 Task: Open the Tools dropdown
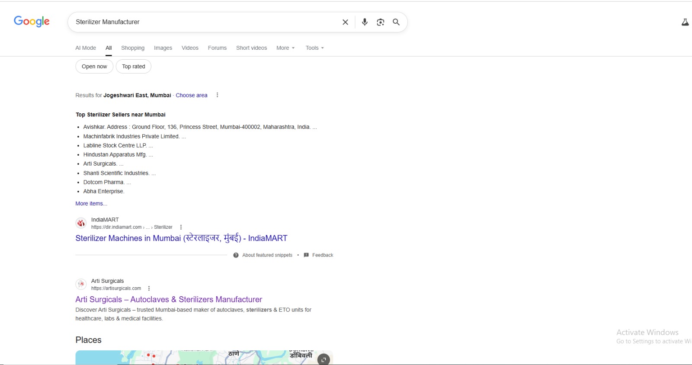tap(314, 48)
